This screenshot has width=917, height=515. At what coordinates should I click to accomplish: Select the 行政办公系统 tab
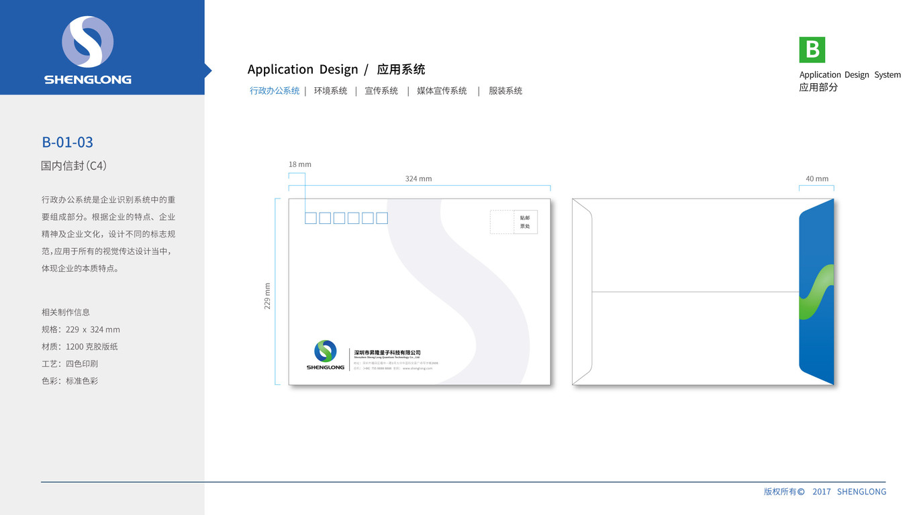(x=275, y=91)
